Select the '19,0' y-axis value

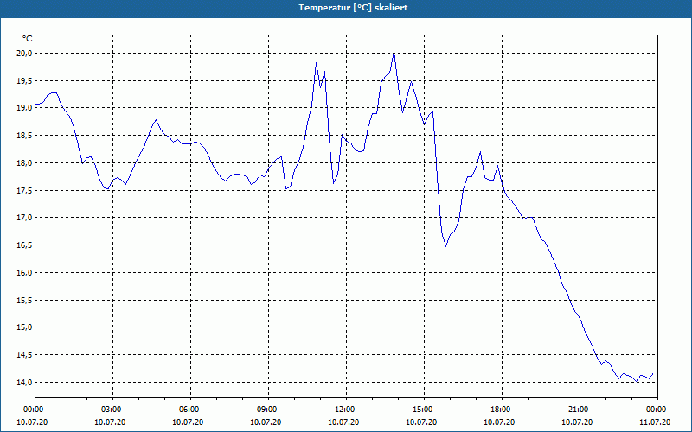(x=25, y=108)
